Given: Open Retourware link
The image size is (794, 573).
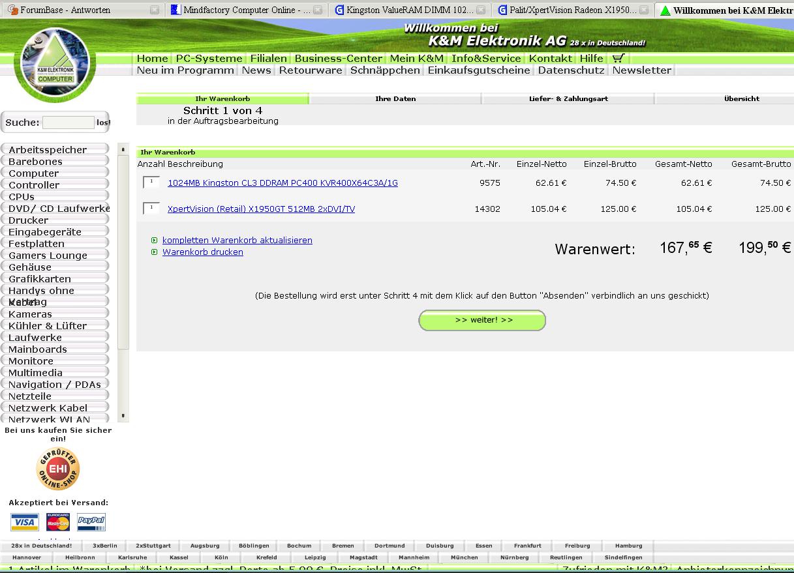Looking at the screenshot, I should pyautogui.click(x=311, y=70).
